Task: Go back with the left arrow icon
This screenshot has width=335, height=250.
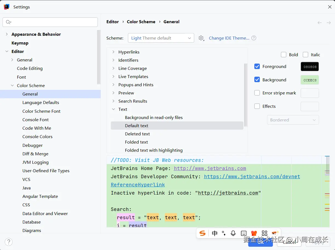Action: coord(319,23)
